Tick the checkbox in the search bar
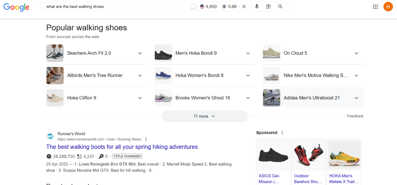The width and height of the screenshot is (397, 185). [x=193, y=7]
